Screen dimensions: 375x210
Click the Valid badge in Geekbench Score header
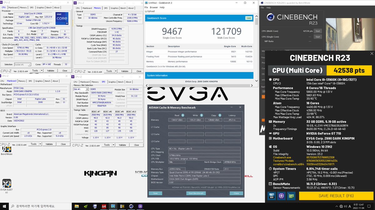pyautogui.click(x=248, y=18)
